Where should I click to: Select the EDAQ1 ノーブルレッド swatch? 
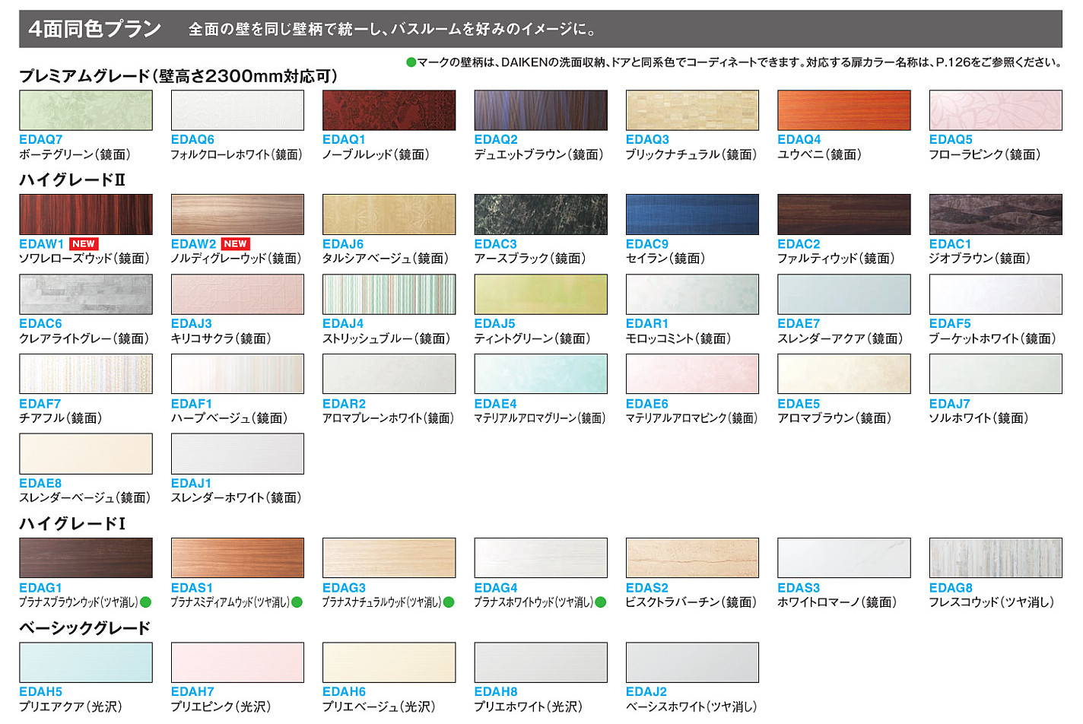(x=389, y=110)
